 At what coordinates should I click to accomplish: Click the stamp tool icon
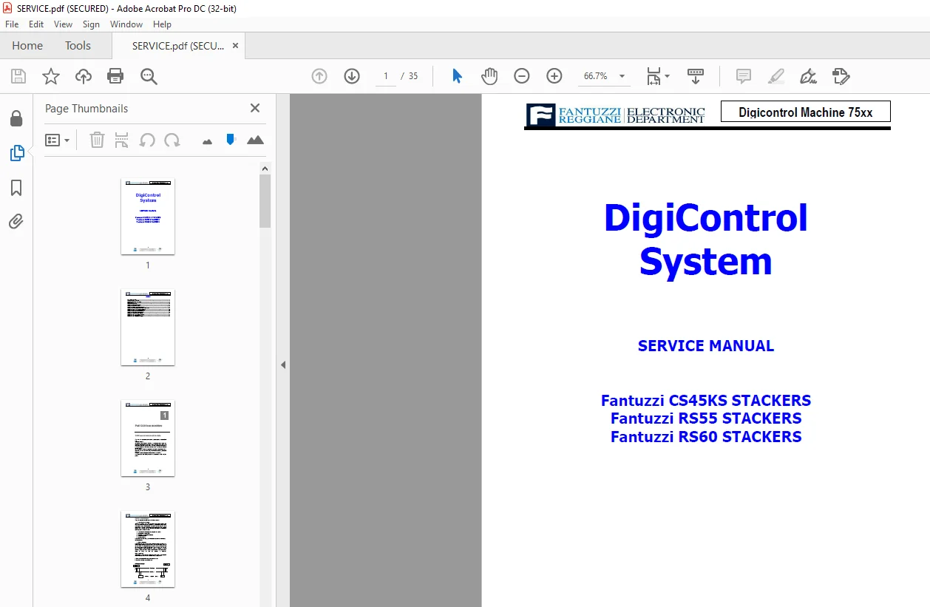(x=841, y=76)
